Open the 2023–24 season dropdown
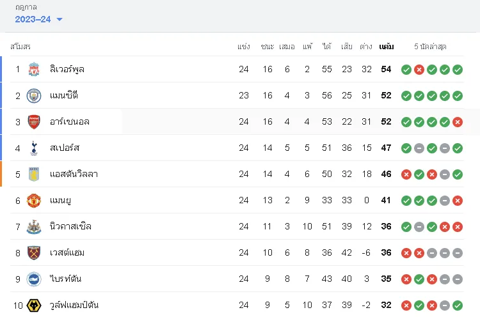Screen dimensions: 480x317 click(38, 19)
